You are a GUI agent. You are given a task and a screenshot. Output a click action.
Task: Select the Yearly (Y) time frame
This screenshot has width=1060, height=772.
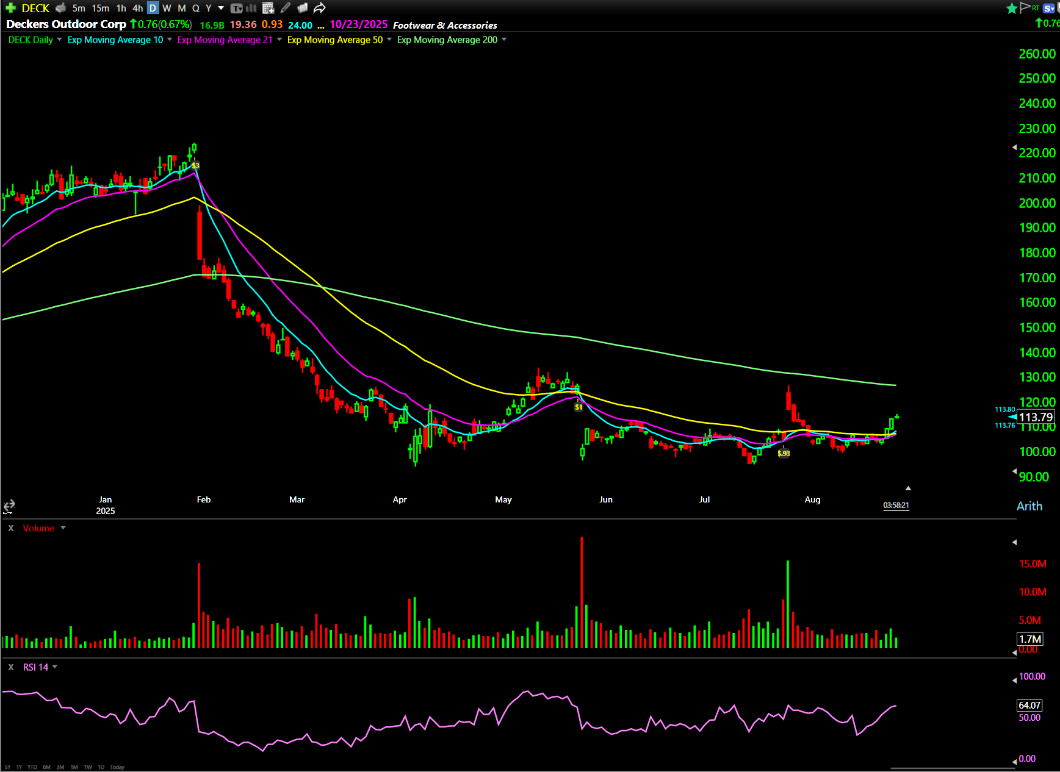tap(209, 8)
